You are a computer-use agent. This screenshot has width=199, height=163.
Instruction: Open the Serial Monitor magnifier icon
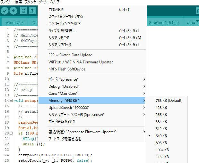click(196, 11)
